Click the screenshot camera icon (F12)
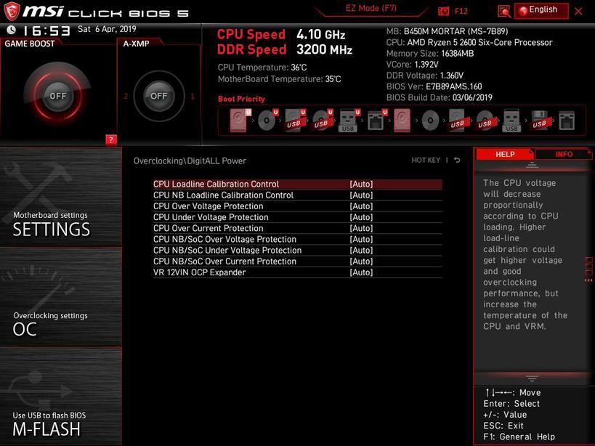 445,11
